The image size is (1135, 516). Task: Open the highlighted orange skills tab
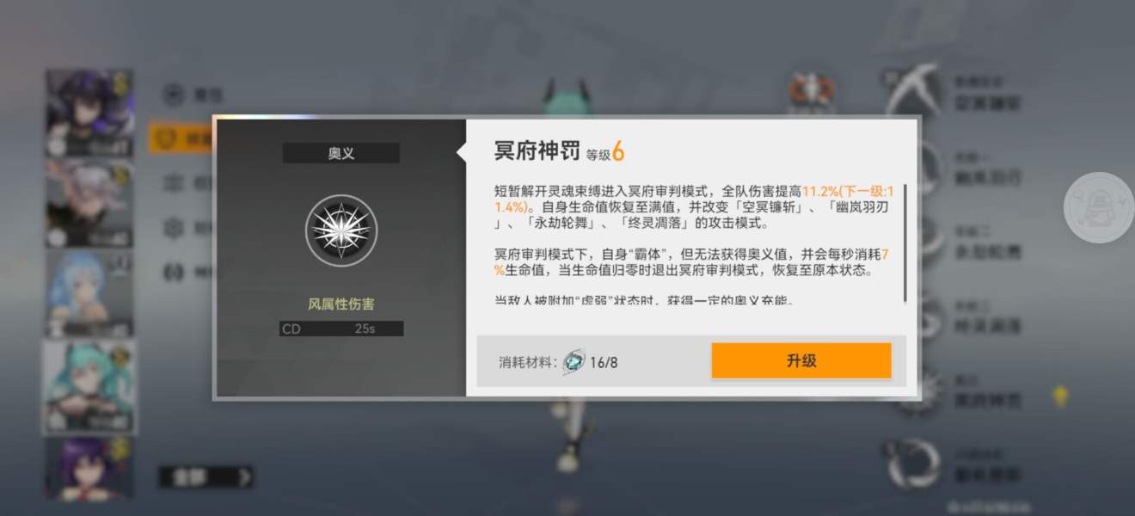click(x=181, y=138)
